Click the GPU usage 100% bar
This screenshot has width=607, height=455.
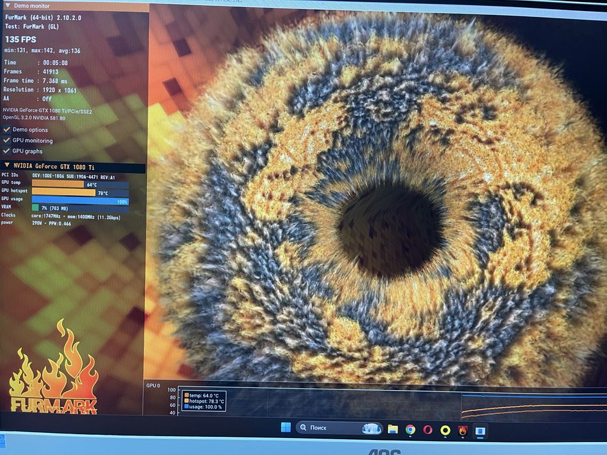click(x=80, y=200)
